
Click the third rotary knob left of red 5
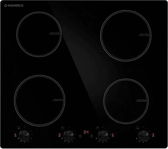(103, 136)
